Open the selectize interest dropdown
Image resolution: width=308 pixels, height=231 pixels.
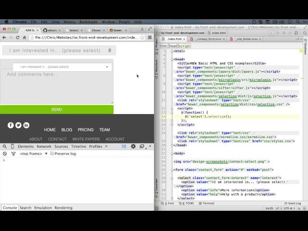[62, 67]
